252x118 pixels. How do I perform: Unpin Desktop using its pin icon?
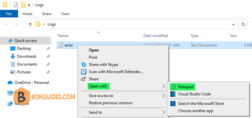pyautogui.click(x=48, y=49)
